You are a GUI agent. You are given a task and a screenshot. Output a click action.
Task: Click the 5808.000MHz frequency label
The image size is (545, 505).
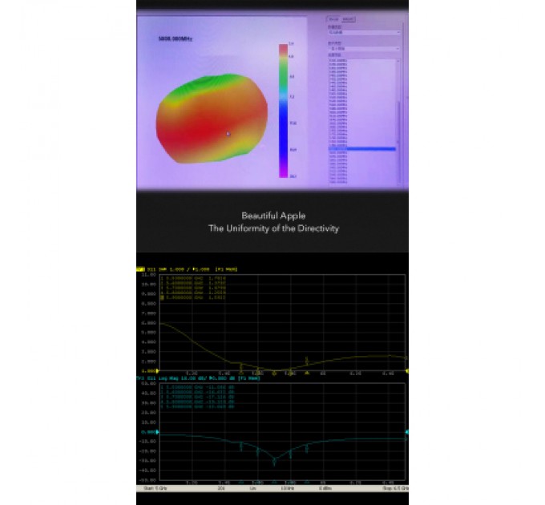tap(175, 38)
